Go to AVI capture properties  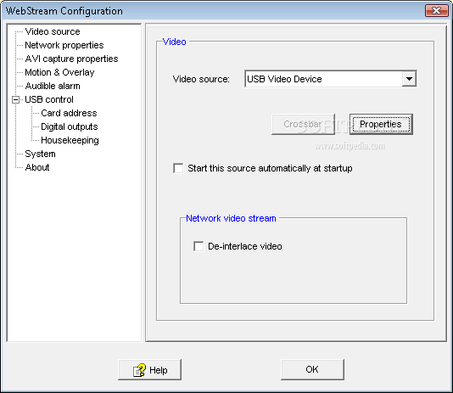pyautogui.click(x=71, y=59)
